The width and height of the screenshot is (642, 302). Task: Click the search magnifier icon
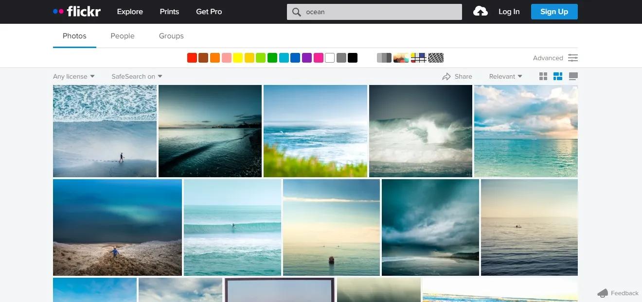click(x=296, y=12)
